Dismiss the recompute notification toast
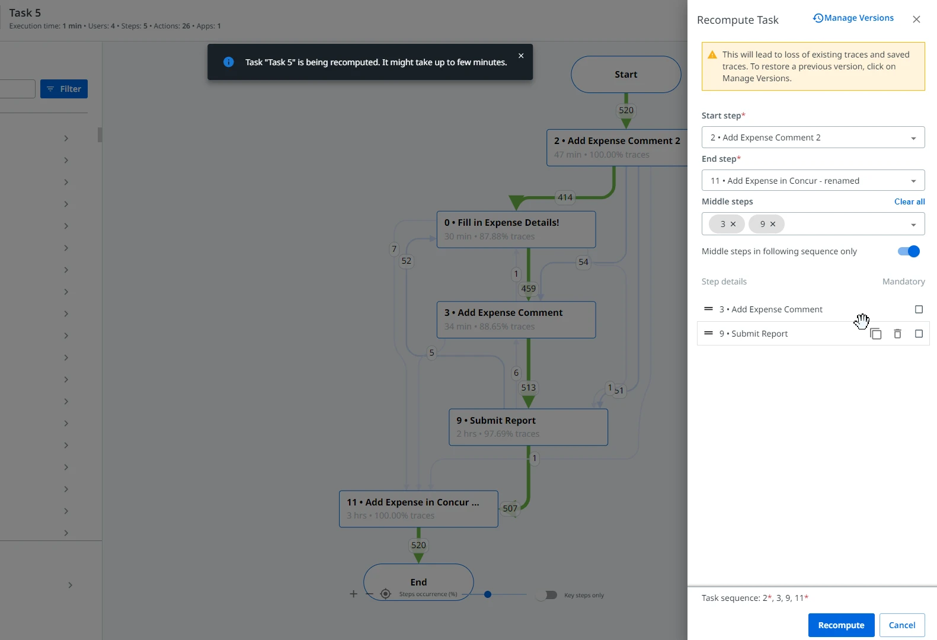937x640 pixels. click(x=521, y=56)
